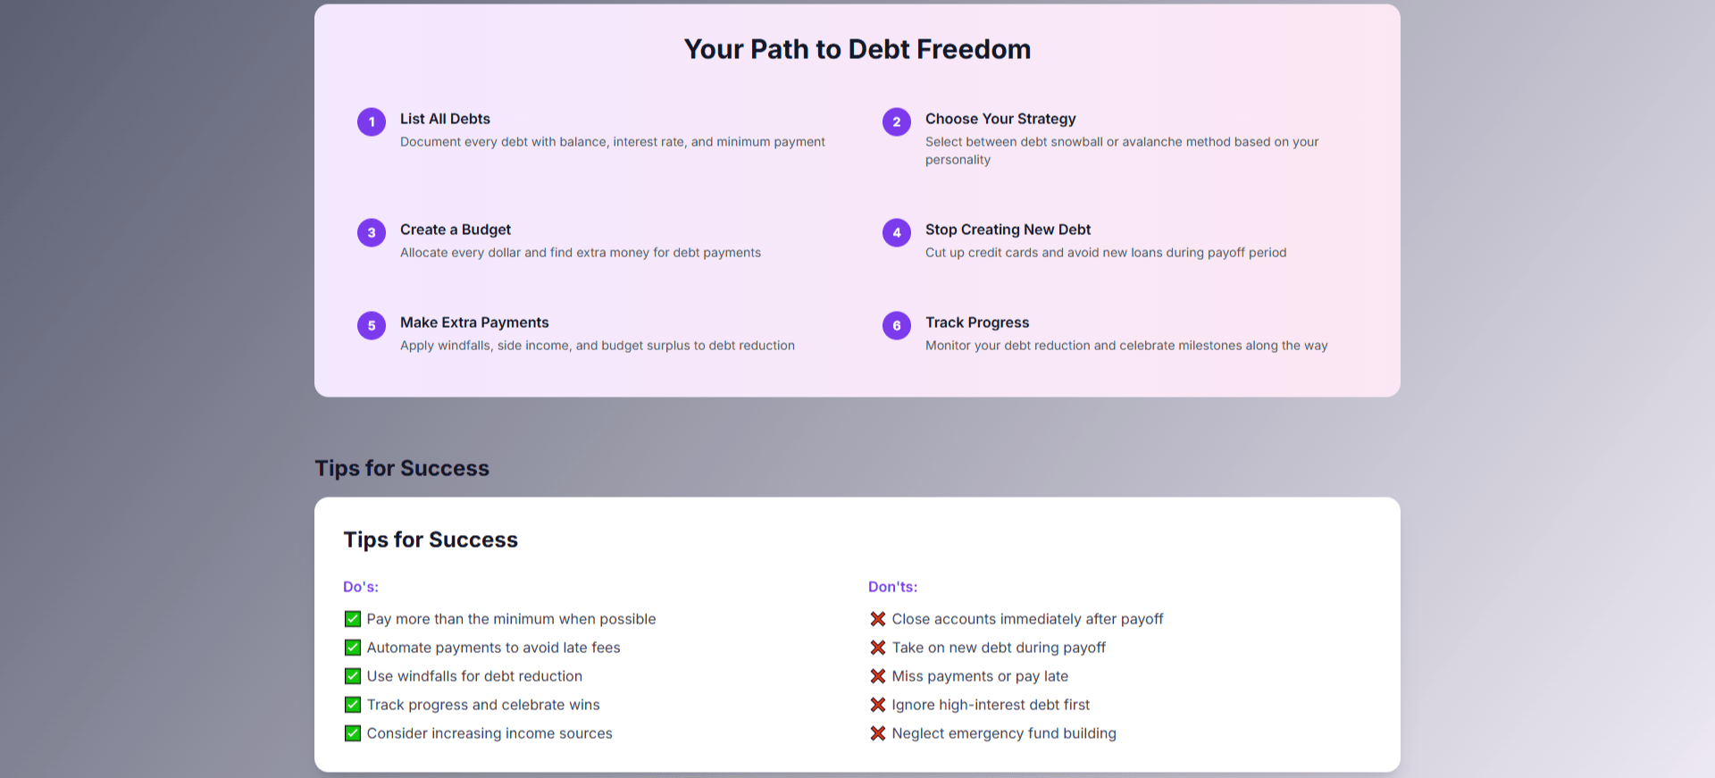
Task: Click red X beside Close accounts immediately
Action: pyautogui.click(x=878, y=619)
